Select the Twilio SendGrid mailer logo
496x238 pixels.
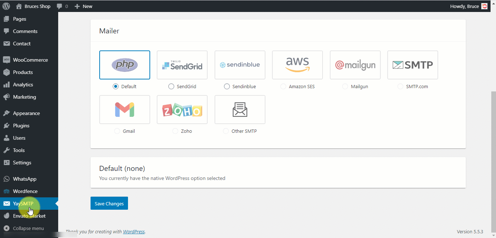click(182, 65)
